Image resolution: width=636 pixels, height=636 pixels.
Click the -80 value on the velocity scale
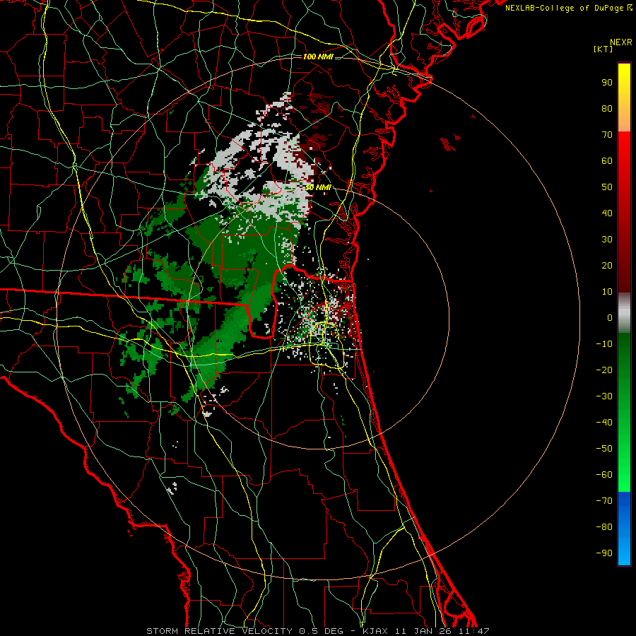(x=604, y=527)
